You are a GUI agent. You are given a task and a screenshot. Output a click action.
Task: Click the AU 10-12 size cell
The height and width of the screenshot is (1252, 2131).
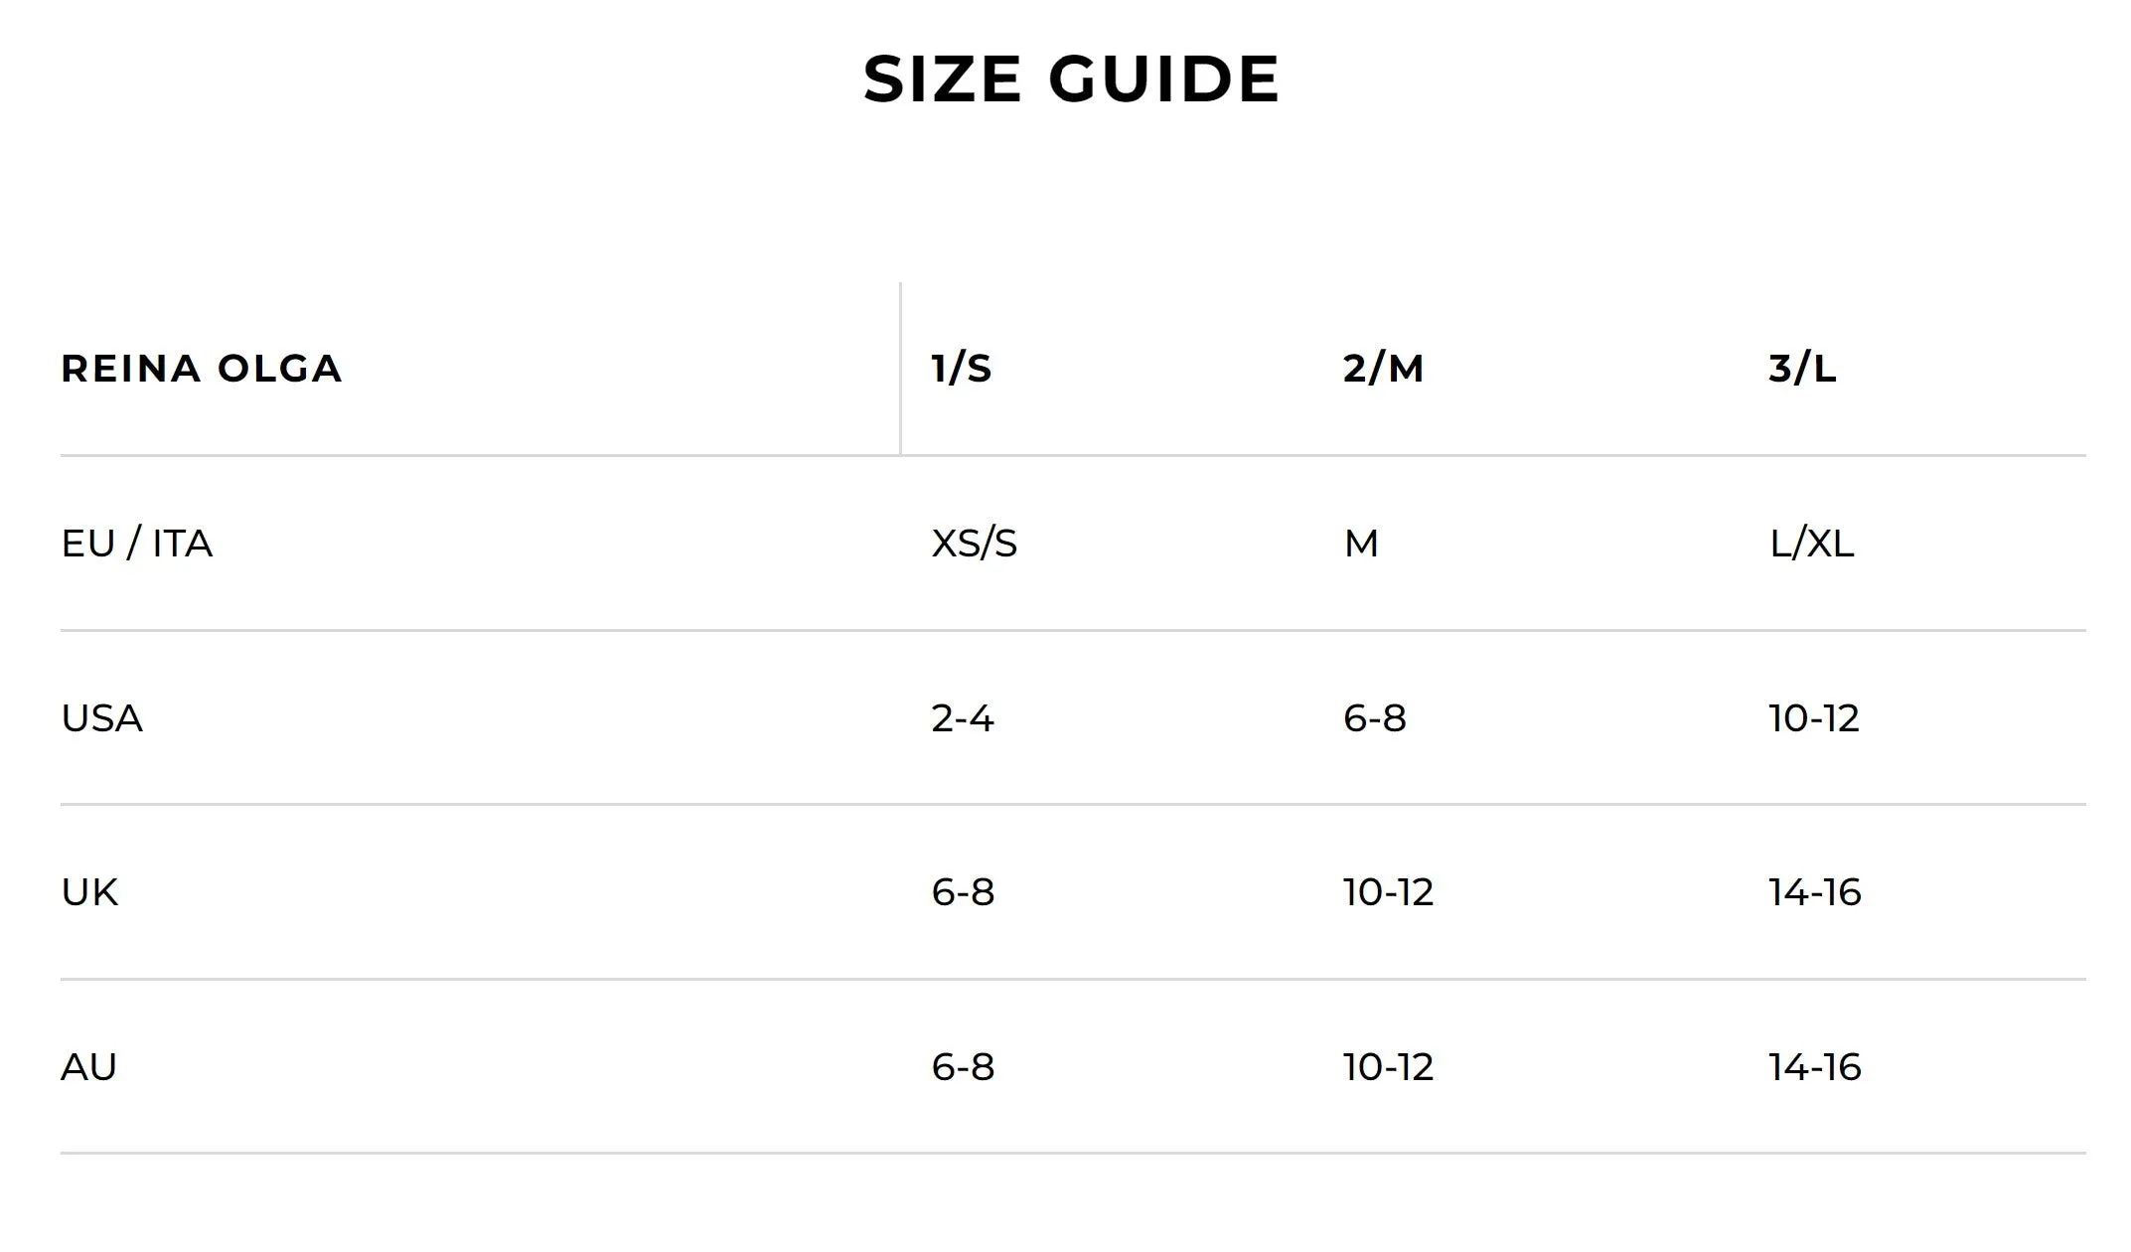click(1388, 1067)
